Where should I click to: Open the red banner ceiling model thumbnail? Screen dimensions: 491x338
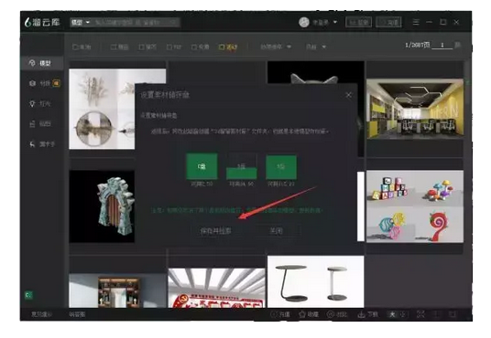click(x=216, y=288)
